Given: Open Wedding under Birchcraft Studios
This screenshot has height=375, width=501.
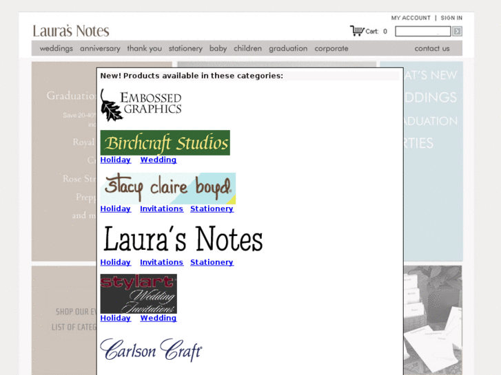Looking at the screenshot, I should point(159,160).
